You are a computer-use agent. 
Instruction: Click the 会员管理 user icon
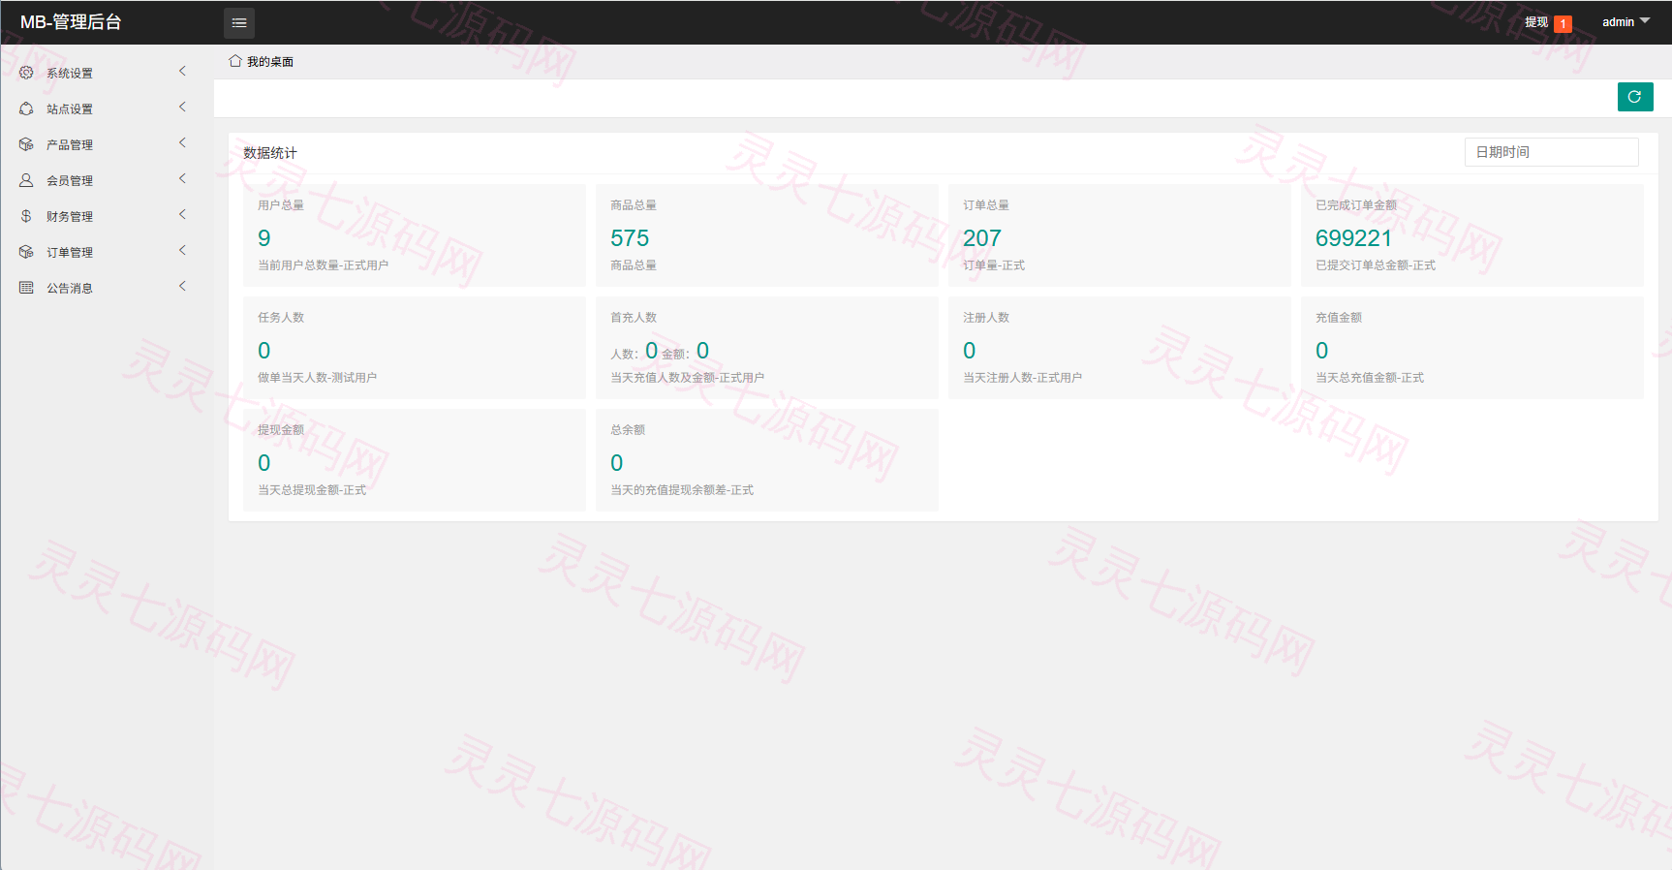coord(26,180)
